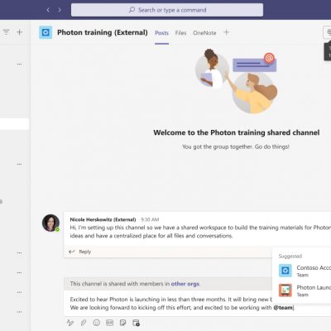
Task: Select the Posts tab
Action: click(x=161, y=33)
